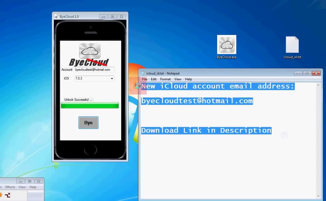Close the icloud_id.txt Notepad window
326x201 pixels.
pos(316,73)
